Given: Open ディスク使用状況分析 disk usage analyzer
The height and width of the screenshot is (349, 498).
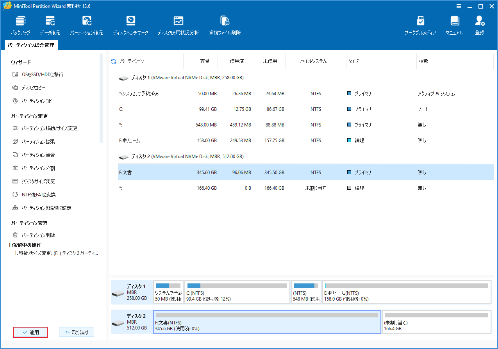Looking at the screenshot, I should (x=178, y=24).
